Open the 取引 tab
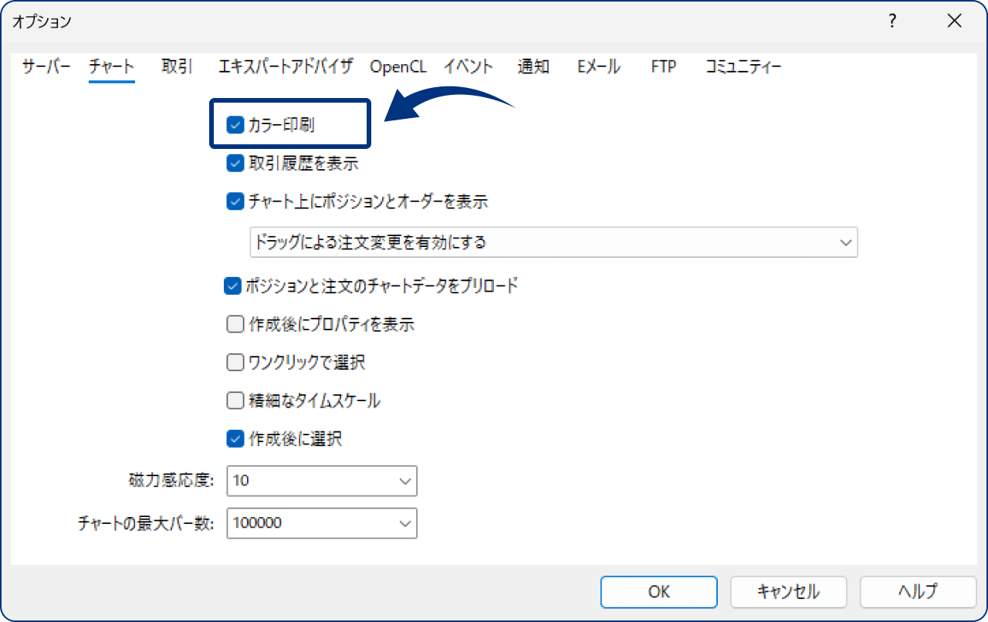 177,66
